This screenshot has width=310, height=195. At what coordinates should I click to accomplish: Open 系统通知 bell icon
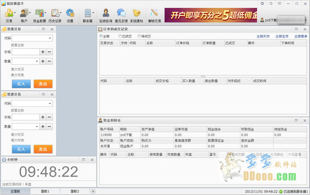136,13
